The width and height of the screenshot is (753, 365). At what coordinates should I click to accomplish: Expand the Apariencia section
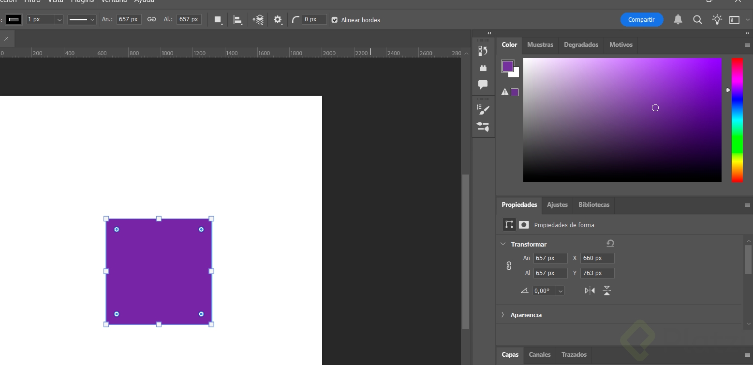pyautogui.click(x=503, y=315)
